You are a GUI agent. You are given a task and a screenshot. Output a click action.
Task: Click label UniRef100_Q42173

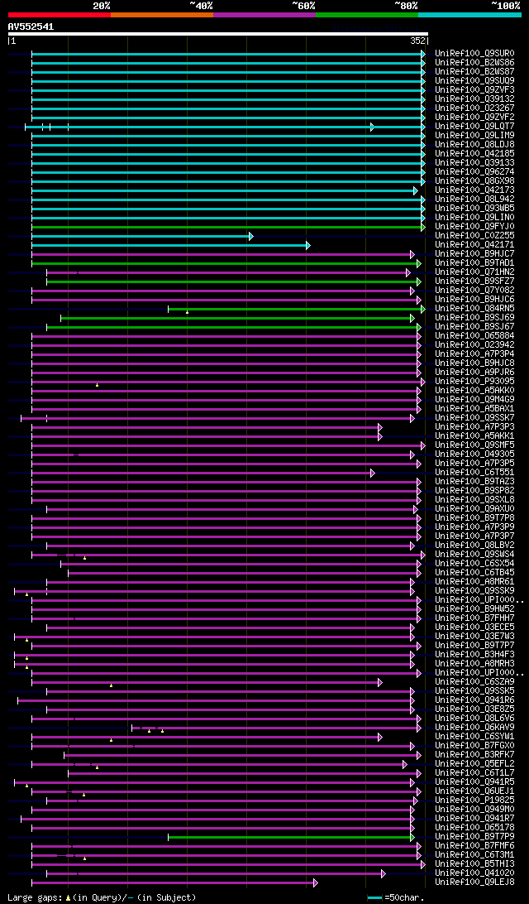(x=475, y=190)
